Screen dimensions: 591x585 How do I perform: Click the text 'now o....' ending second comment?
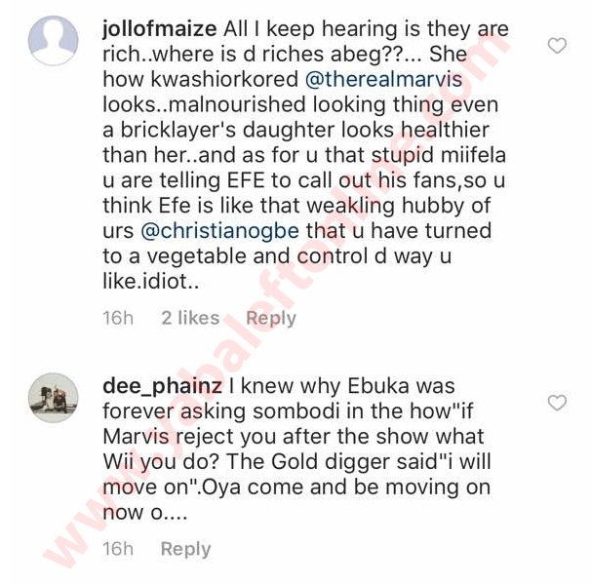click(x=144, y=513)
